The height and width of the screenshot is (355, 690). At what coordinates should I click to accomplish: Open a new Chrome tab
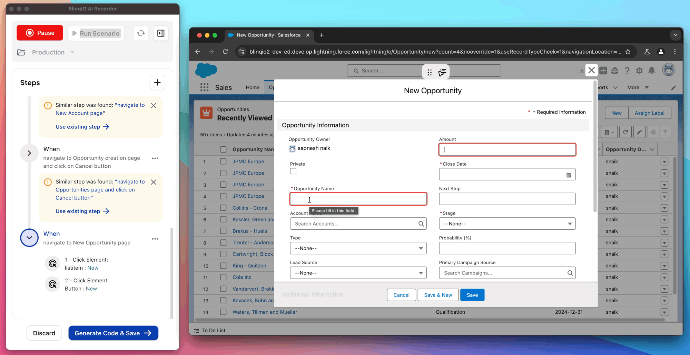322,35
